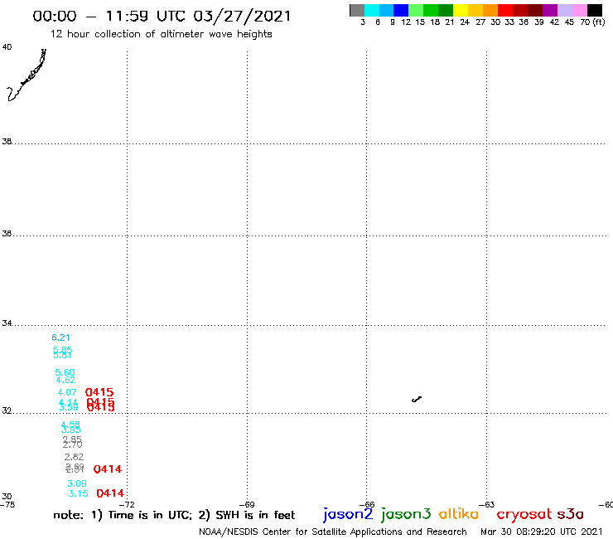This screenshot has width=613, height=539.
Task: Click the dark blue legend color swatch
Action: [x=401, y=10]
